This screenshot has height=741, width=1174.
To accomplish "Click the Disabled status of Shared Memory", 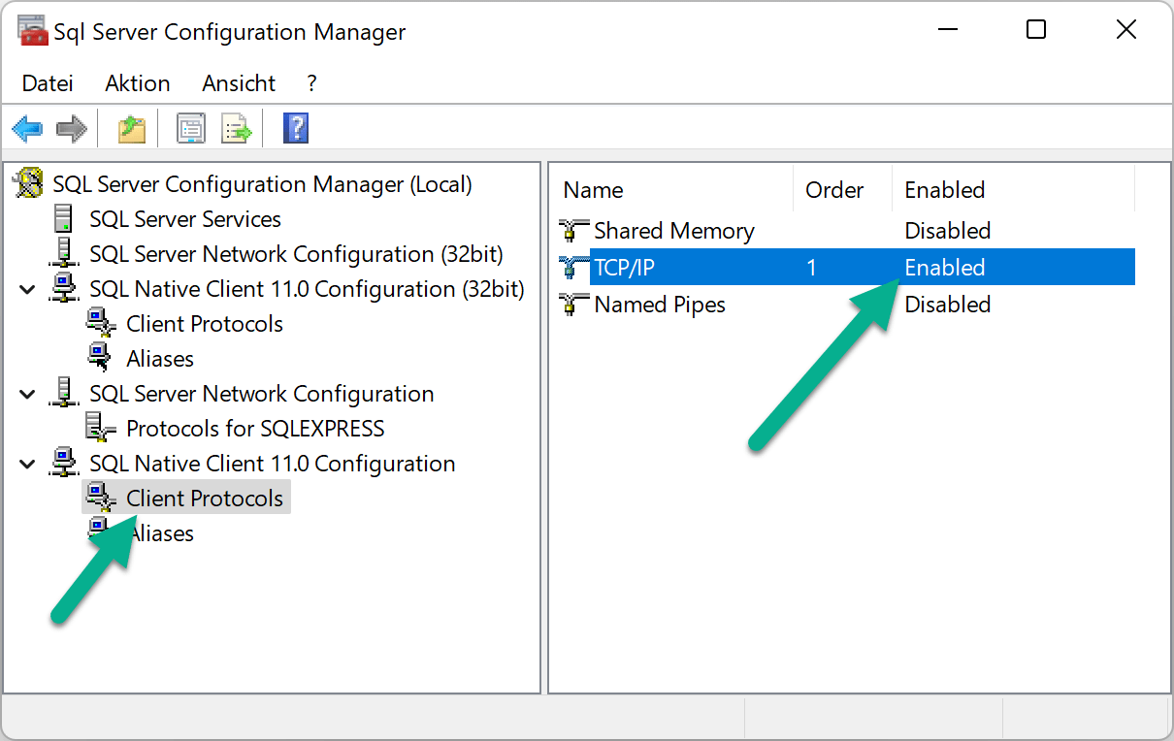I will coord(947,231).
